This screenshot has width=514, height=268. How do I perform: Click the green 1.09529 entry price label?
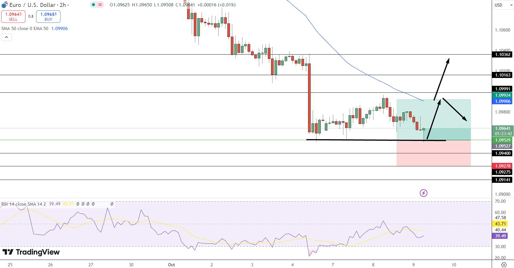(x=502, y=140)
